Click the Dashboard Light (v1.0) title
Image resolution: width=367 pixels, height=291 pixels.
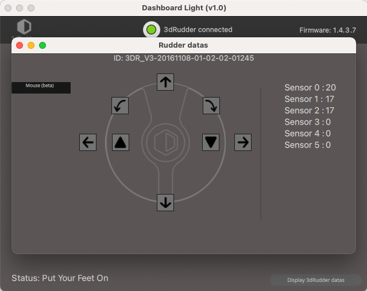click(x=184, y=8)
